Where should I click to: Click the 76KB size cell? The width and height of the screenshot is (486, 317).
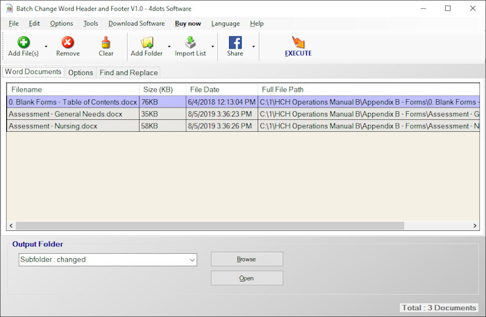coord(162,102)
